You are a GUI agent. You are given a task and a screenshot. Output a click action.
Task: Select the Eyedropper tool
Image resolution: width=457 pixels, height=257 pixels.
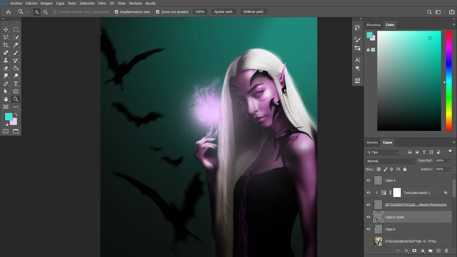coord(16,45)
